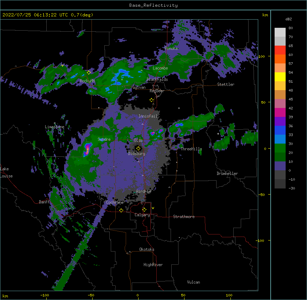Viewport: 307px width, 300px height.
Task: Select the Cochrane label
Action: click(x=115, y=202)
